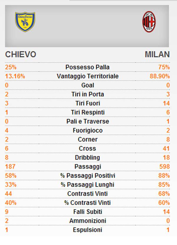Click Milan's 75% possession value

[164, 67]
